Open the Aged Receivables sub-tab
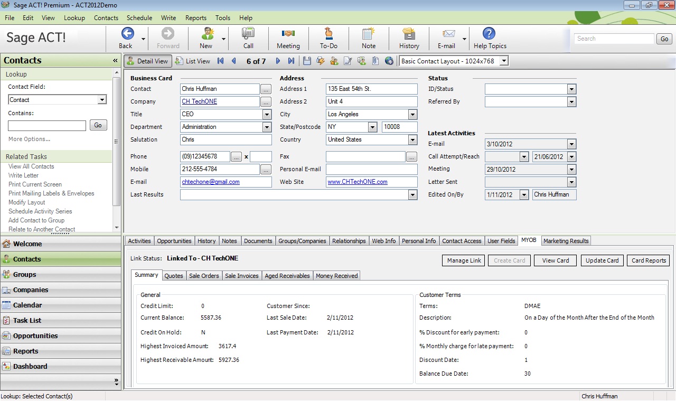Viewport: 676px width, 401px height. (287, 276)
